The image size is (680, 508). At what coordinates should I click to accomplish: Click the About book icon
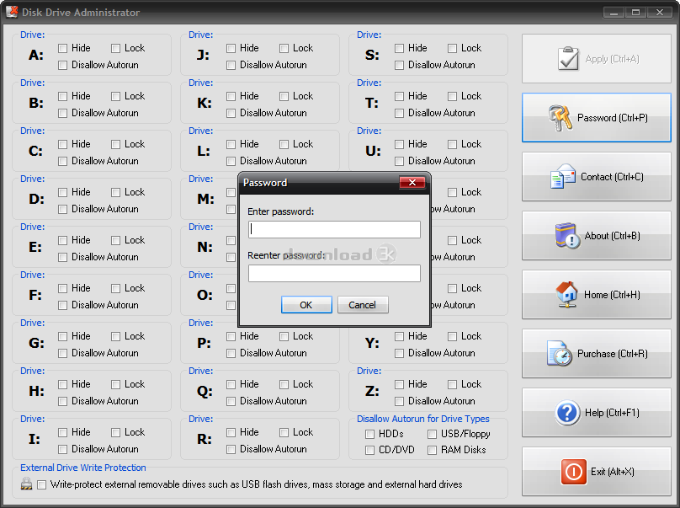pos(567,235)
